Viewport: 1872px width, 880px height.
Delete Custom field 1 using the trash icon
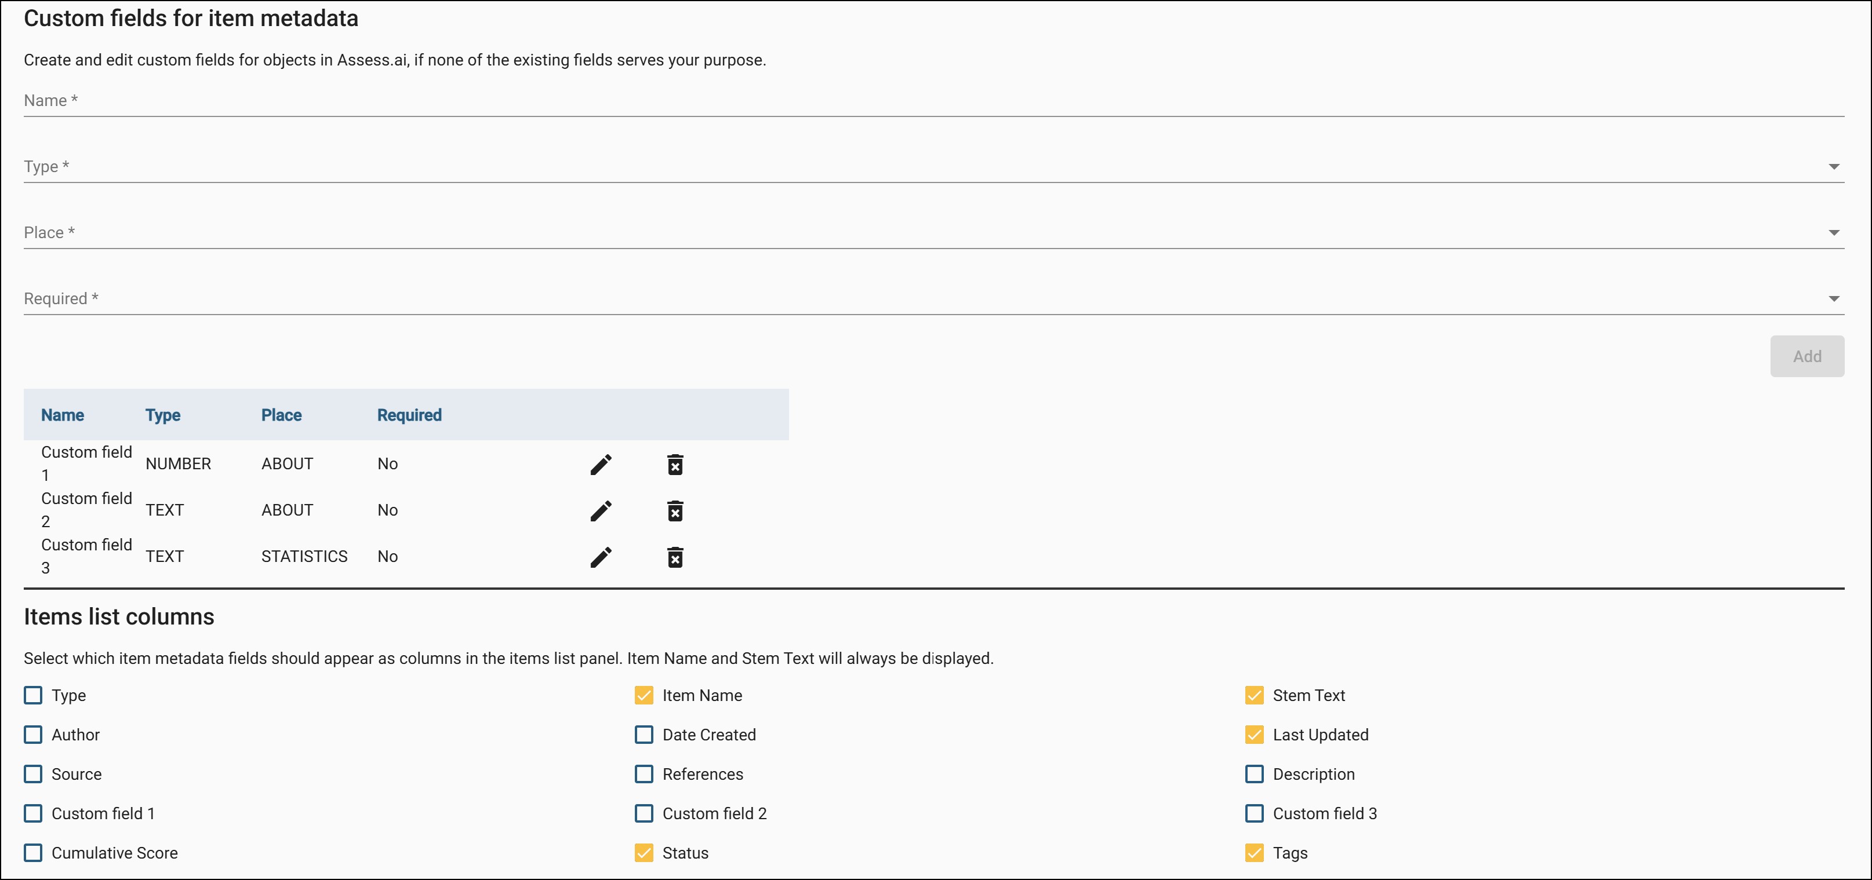pyautogui.click(x=675, y=464)
